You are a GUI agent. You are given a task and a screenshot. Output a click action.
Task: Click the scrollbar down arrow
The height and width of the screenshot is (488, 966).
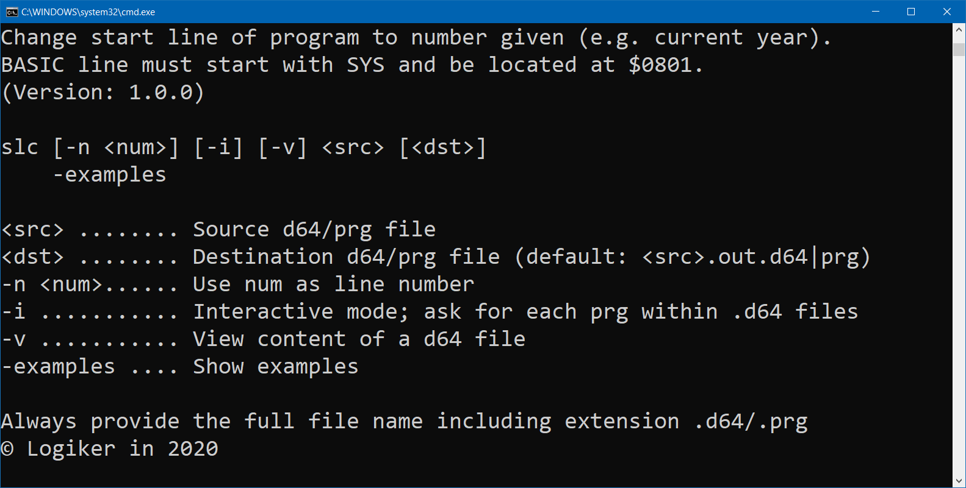959,481
